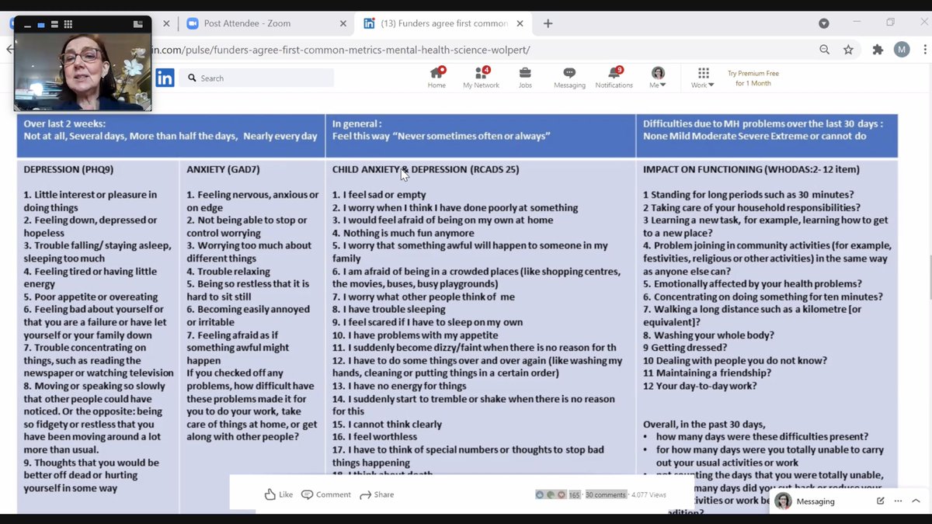932x524 pixels.
Task: Click '8. Washing your whole body?' item
Action: 708,335
